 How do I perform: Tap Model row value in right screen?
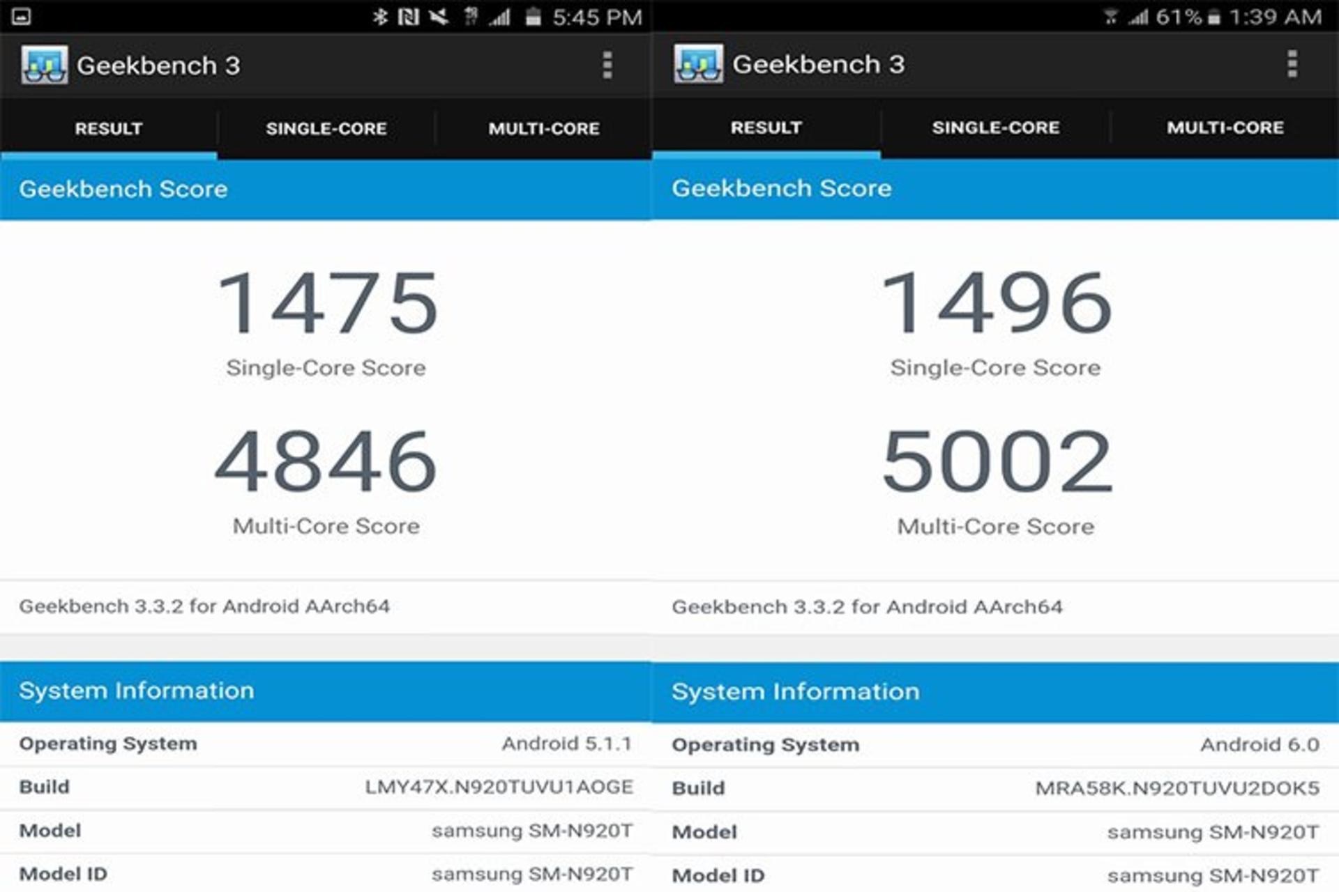[x=1213, y=832]
